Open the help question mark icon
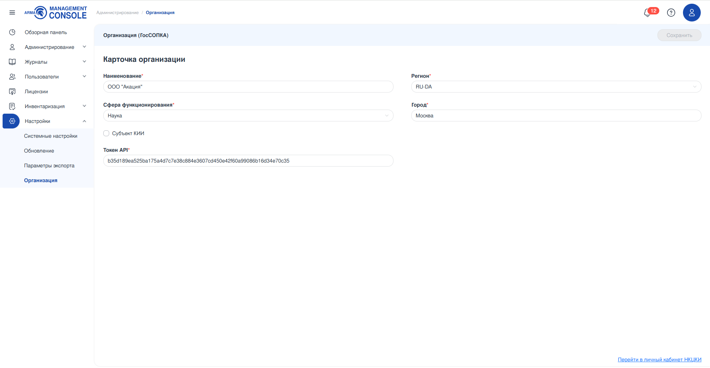Screen dimensions: 710x368 click(671, 13)
